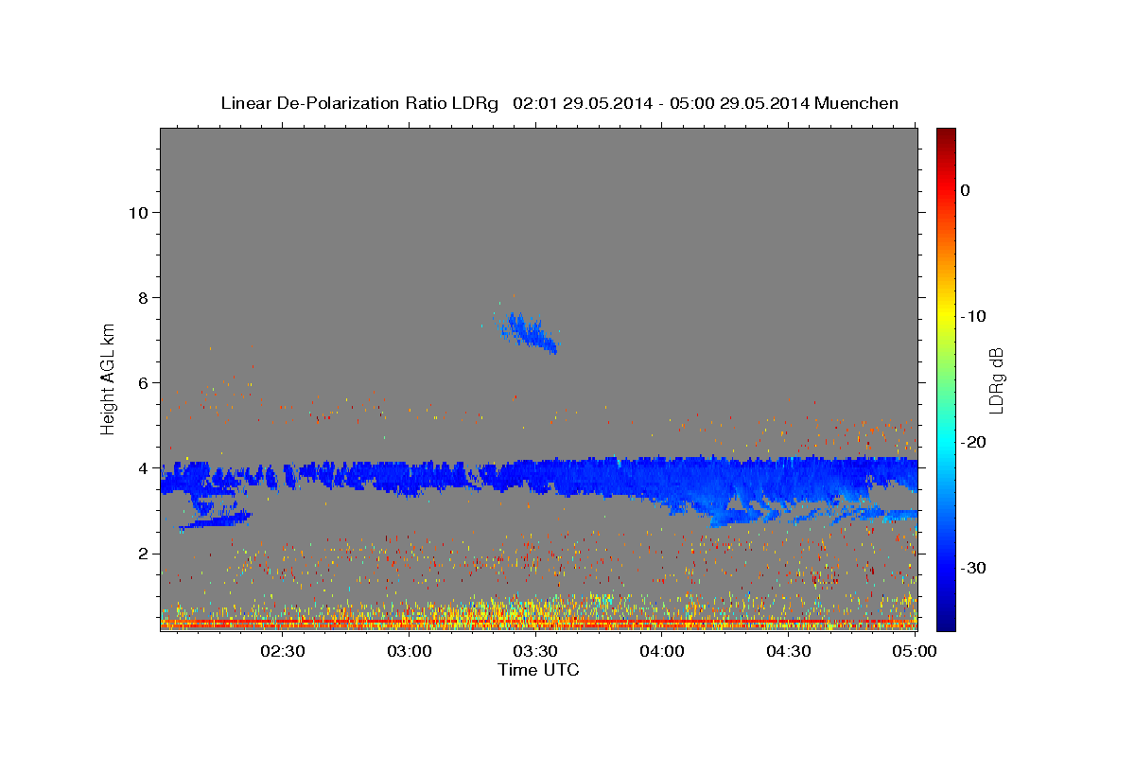1135x757 pixels.
Task: Click the 04:30 time tick label
Action: [789, 651]
